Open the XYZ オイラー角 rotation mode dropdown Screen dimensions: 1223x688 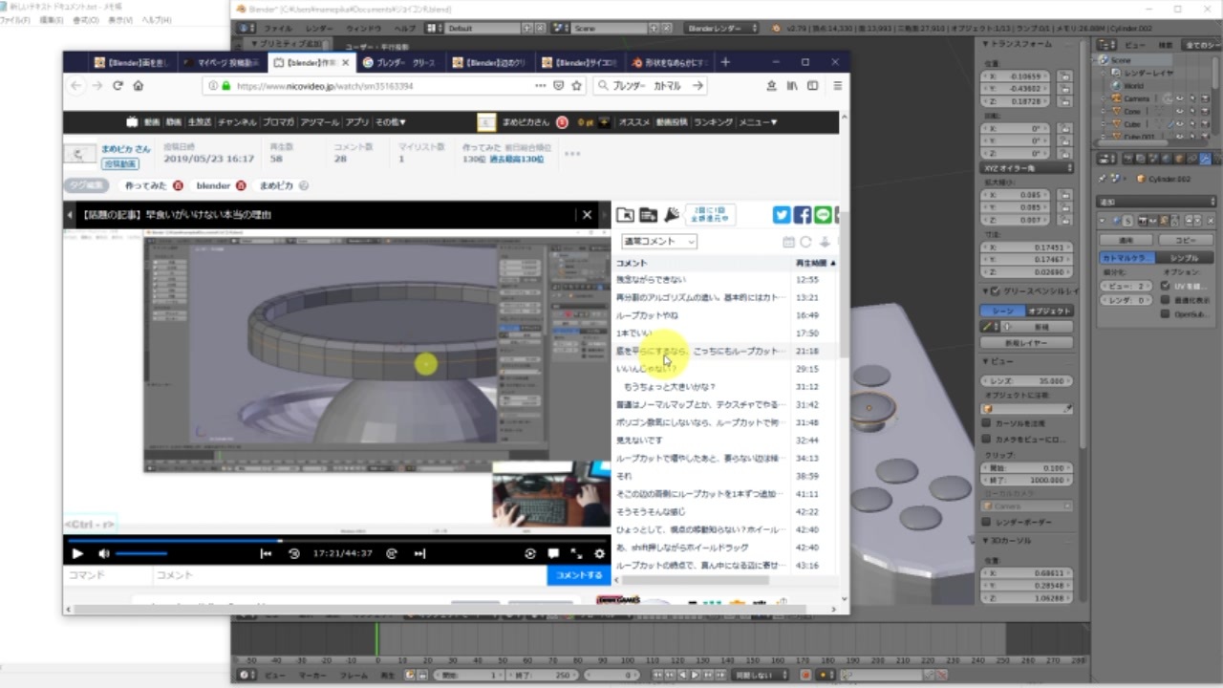click(1027, 168)
